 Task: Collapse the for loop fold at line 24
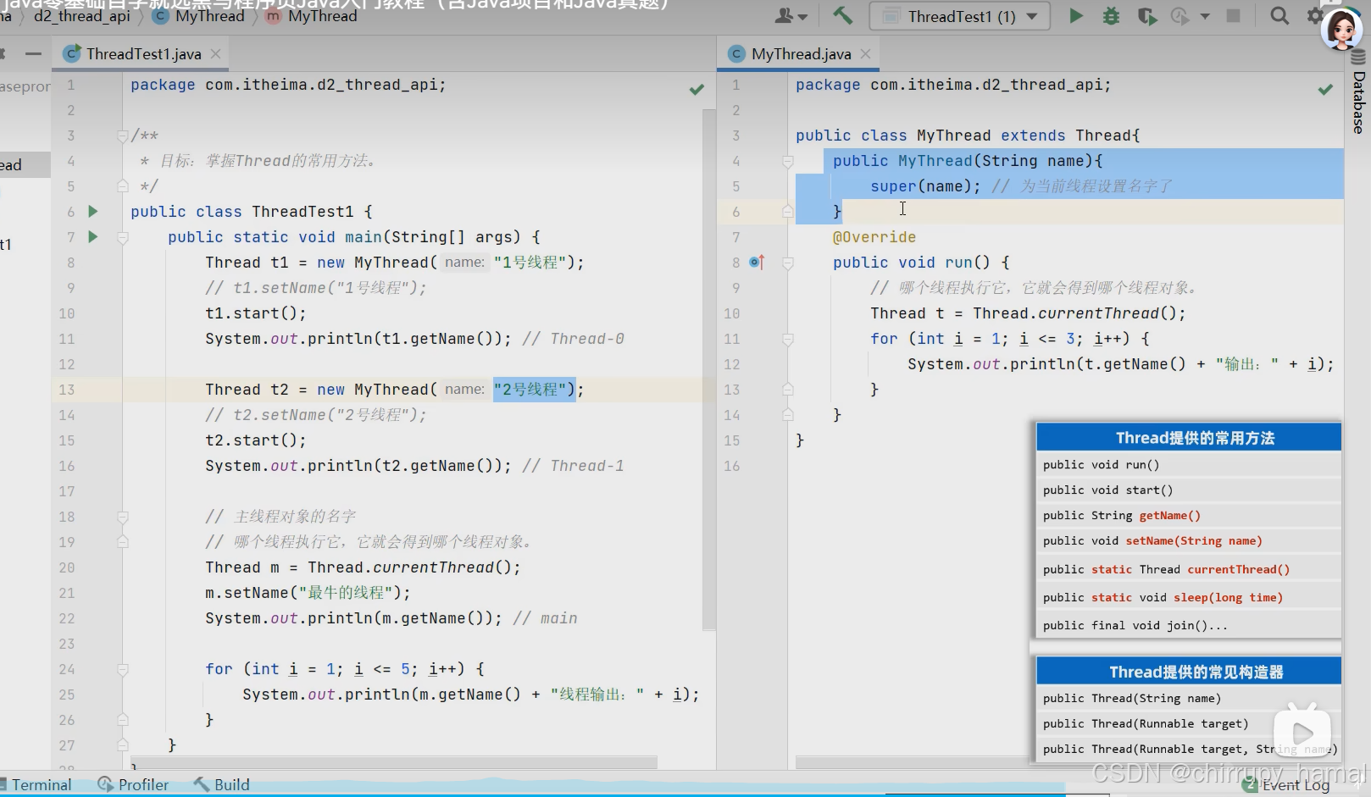coord(123,669)
